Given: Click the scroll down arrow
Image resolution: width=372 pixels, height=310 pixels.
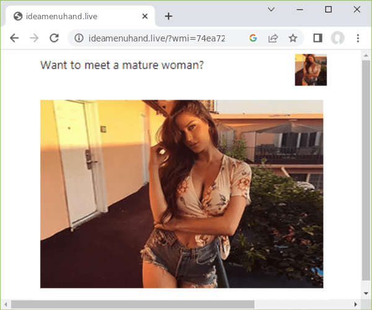Looking at the screenshot, I should (x=366, y=293).
